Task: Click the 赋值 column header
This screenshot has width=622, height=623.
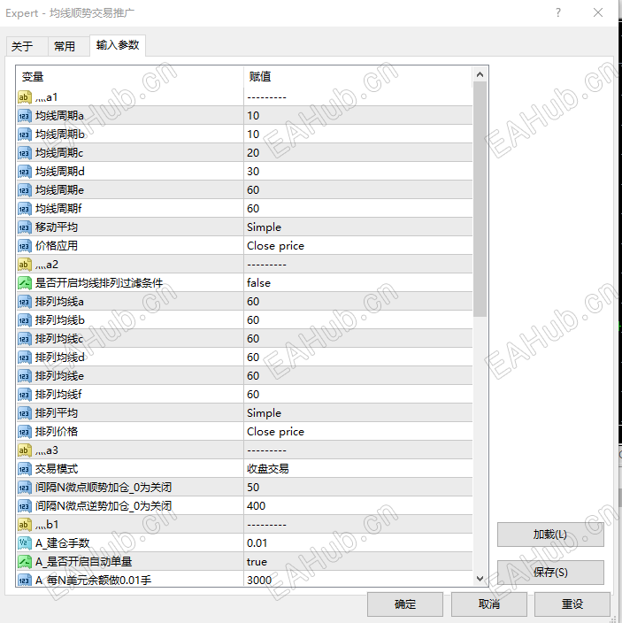Action: tap(357, 76)
